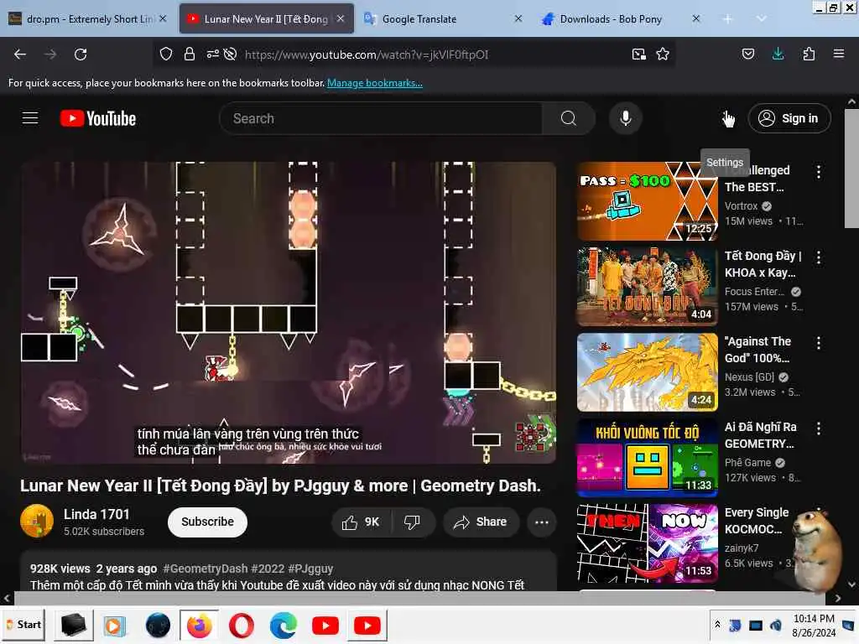Open options menu for Ai Đã Nghĩ Ra video
The image size is (859, 644).
click(819, 428)
